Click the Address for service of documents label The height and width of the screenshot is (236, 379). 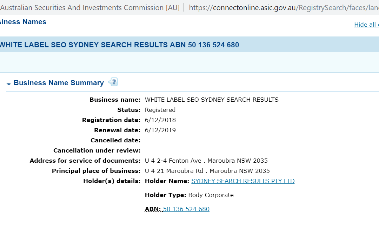[x=85, y=161]
